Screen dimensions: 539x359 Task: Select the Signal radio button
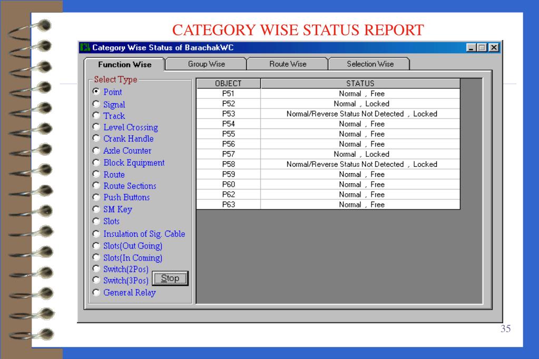[x=96, y=104]
